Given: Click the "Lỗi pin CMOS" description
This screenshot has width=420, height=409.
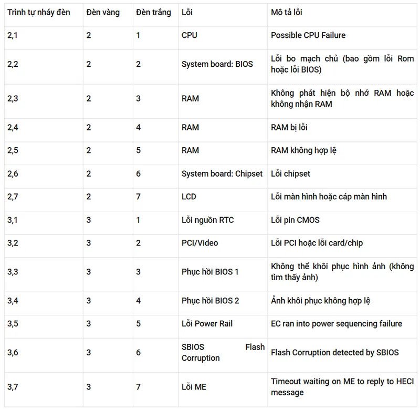Looking at the screenshot, I should pyautogui.click(x=295, y=220).
